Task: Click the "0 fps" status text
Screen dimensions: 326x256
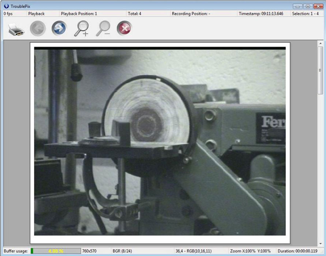Action: point(8,14)
